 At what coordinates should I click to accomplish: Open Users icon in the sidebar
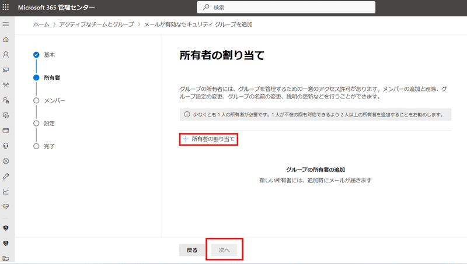[6, 54]
